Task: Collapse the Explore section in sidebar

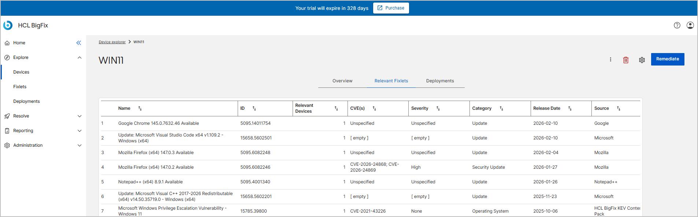Action: (x=79, y=57)
